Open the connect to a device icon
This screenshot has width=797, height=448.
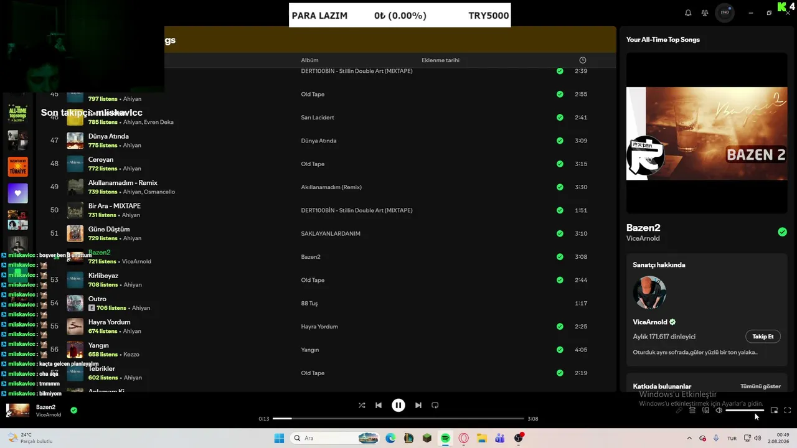click(705, 410)
